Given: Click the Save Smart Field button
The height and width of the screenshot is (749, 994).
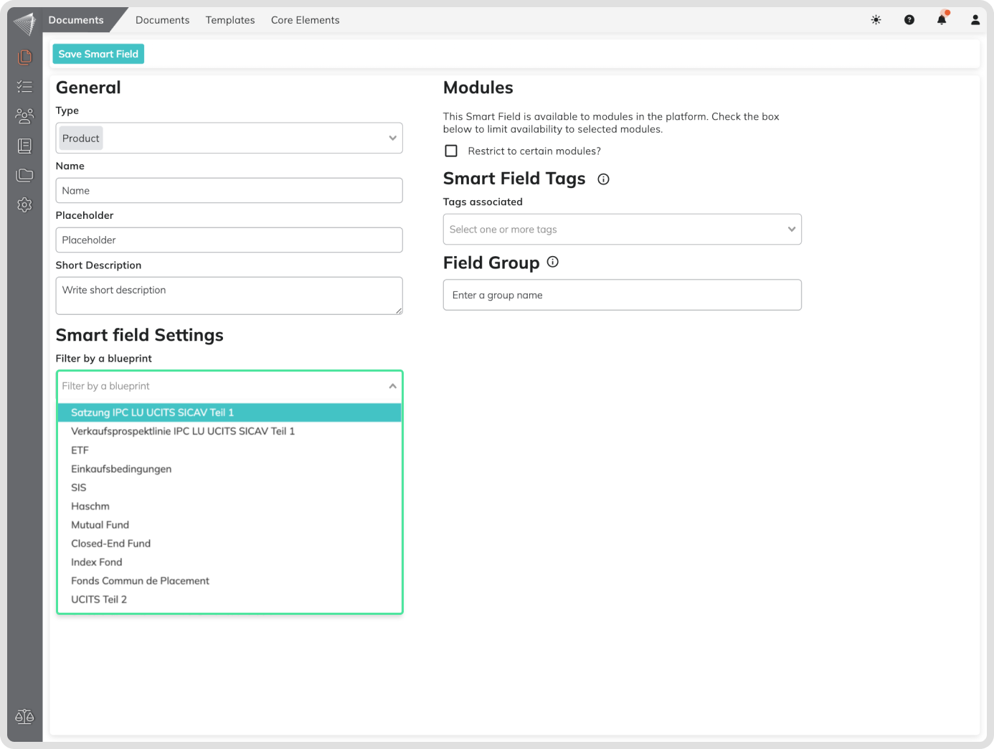Looking at the screenshot, I should click(98, 54).
